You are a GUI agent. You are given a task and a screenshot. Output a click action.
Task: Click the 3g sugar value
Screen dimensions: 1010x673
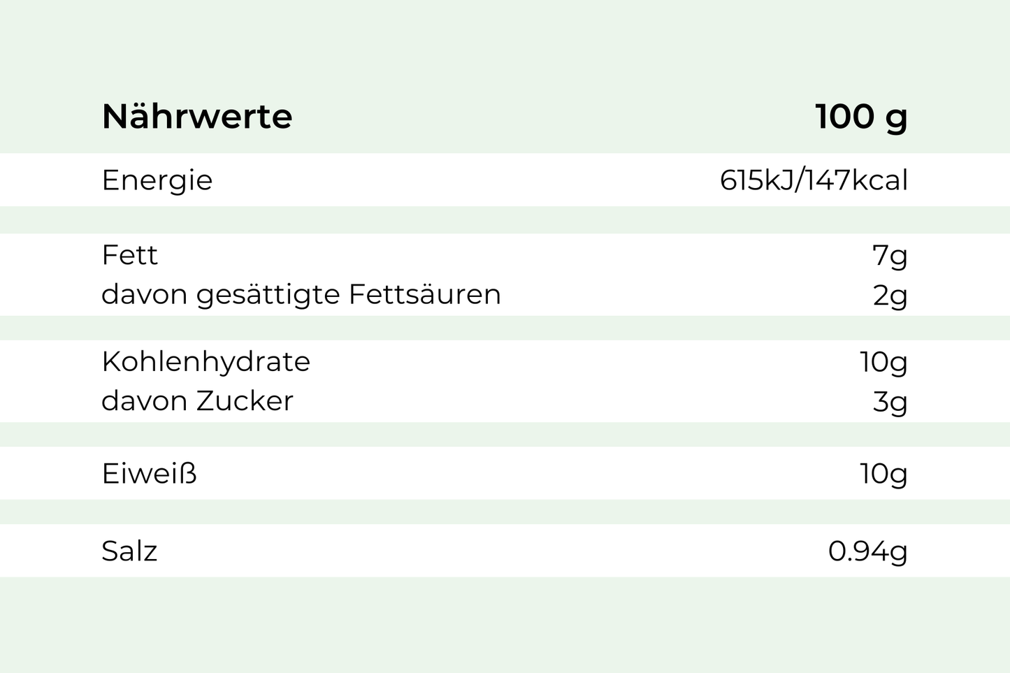(890, 402)
